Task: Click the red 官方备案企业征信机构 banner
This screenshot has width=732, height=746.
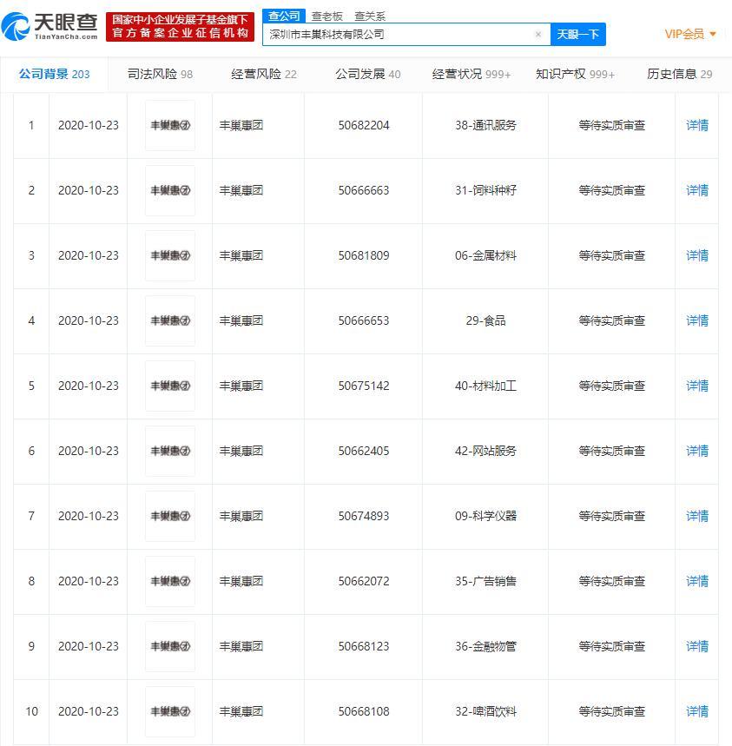Action: pos(180,27)
